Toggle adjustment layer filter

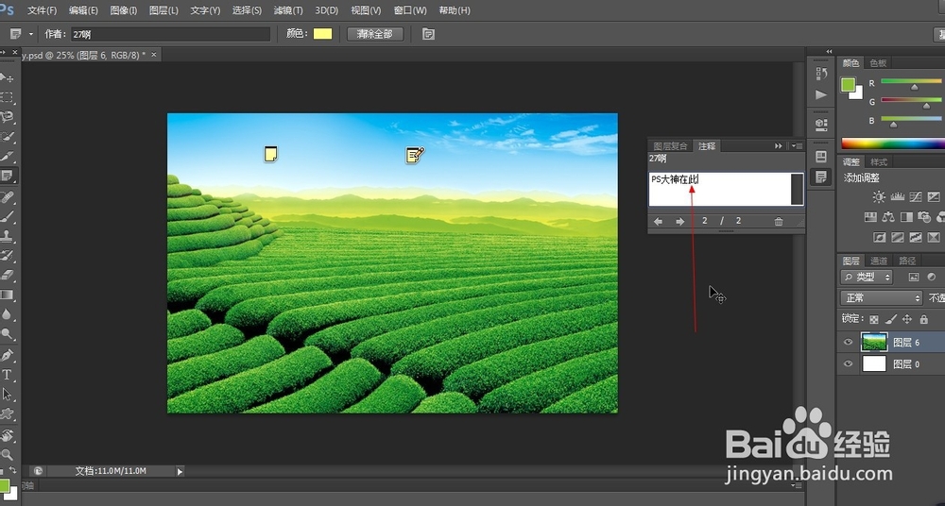coord(931,278)
